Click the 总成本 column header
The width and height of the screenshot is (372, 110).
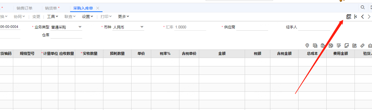pyautogui.click(x=313, y=54)
